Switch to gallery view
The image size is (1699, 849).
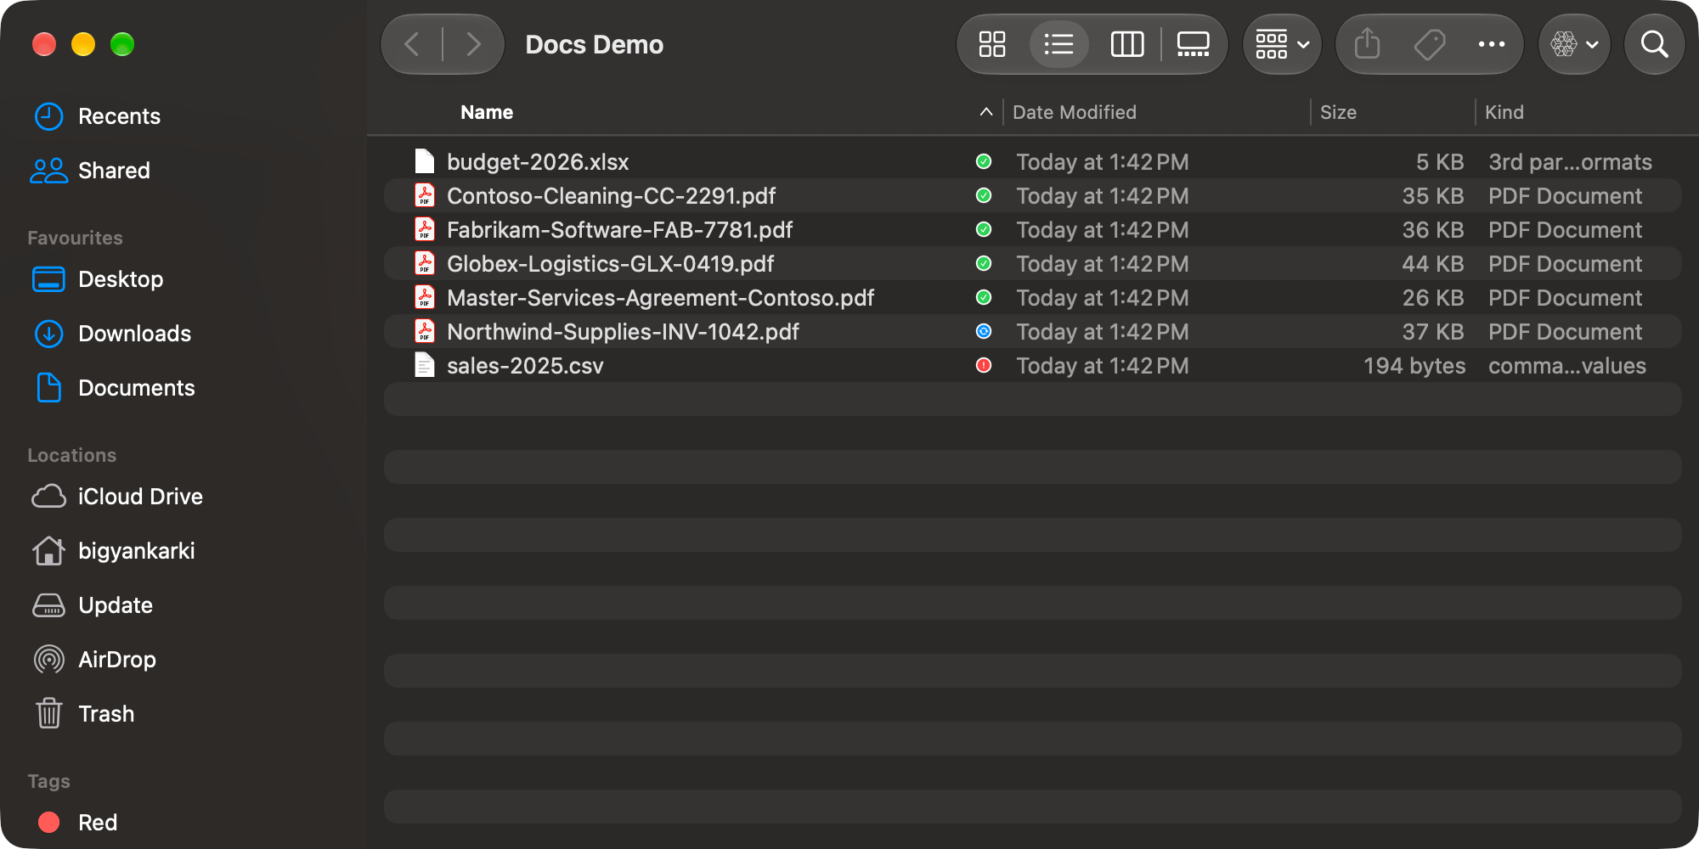click(x=1193, y=44)
